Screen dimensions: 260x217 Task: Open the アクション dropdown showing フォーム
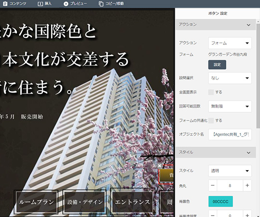coord(230,43)
